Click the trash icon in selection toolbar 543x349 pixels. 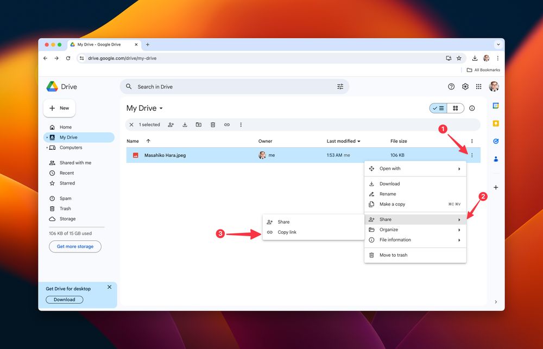coord(213,125)
